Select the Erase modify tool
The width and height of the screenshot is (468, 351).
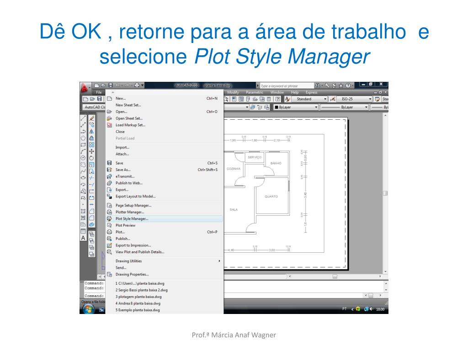click(91, 118)
